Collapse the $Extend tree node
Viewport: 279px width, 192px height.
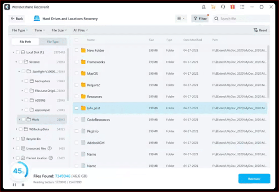click(x=16, y=62)
